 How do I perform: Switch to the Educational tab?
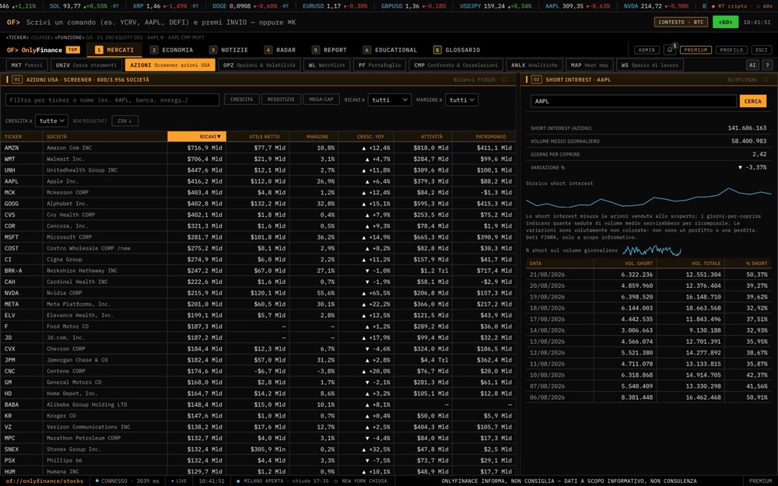coord(391,50)
